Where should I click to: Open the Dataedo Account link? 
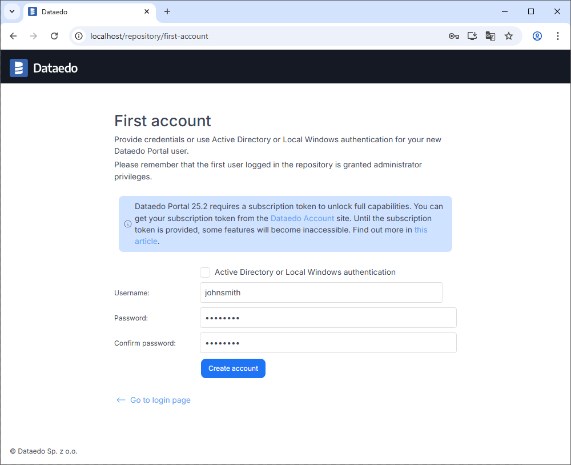coord(302,218)
